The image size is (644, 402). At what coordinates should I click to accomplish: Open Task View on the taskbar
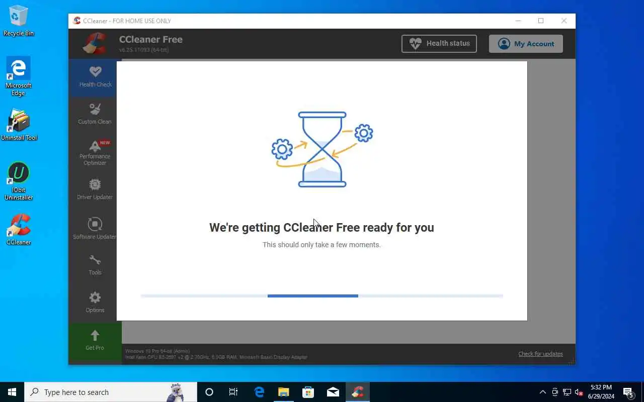pos(233,392)
